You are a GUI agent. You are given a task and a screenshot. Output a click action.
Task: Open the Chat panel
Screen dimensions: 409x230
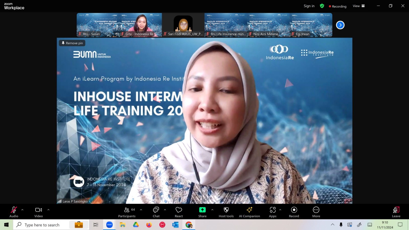[156, 212]
